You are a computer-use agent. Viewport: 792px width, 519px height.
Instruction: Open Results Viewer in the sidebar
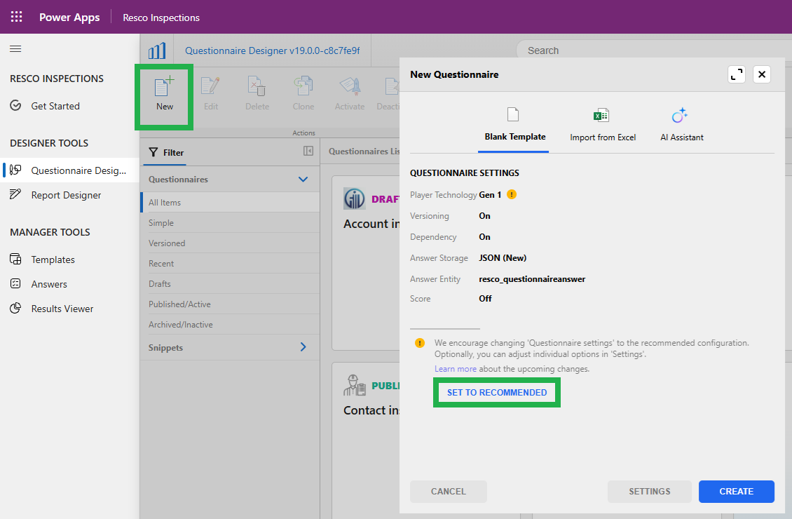(62, 309)
